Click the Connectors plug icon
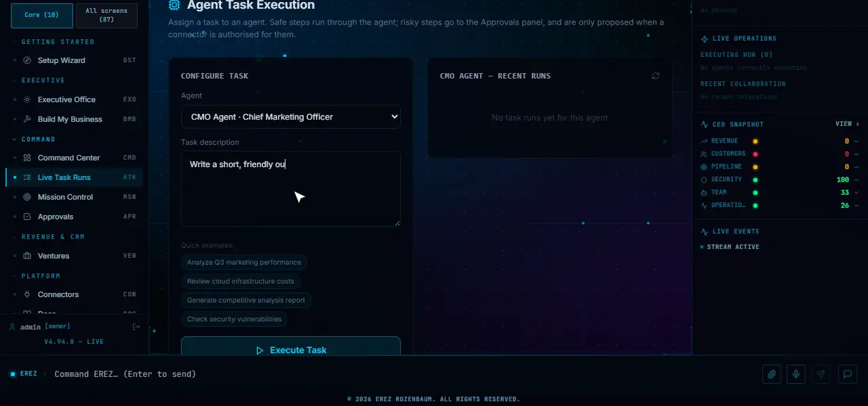868x406 pixels. pyautogui.click(x=27, y=294)
